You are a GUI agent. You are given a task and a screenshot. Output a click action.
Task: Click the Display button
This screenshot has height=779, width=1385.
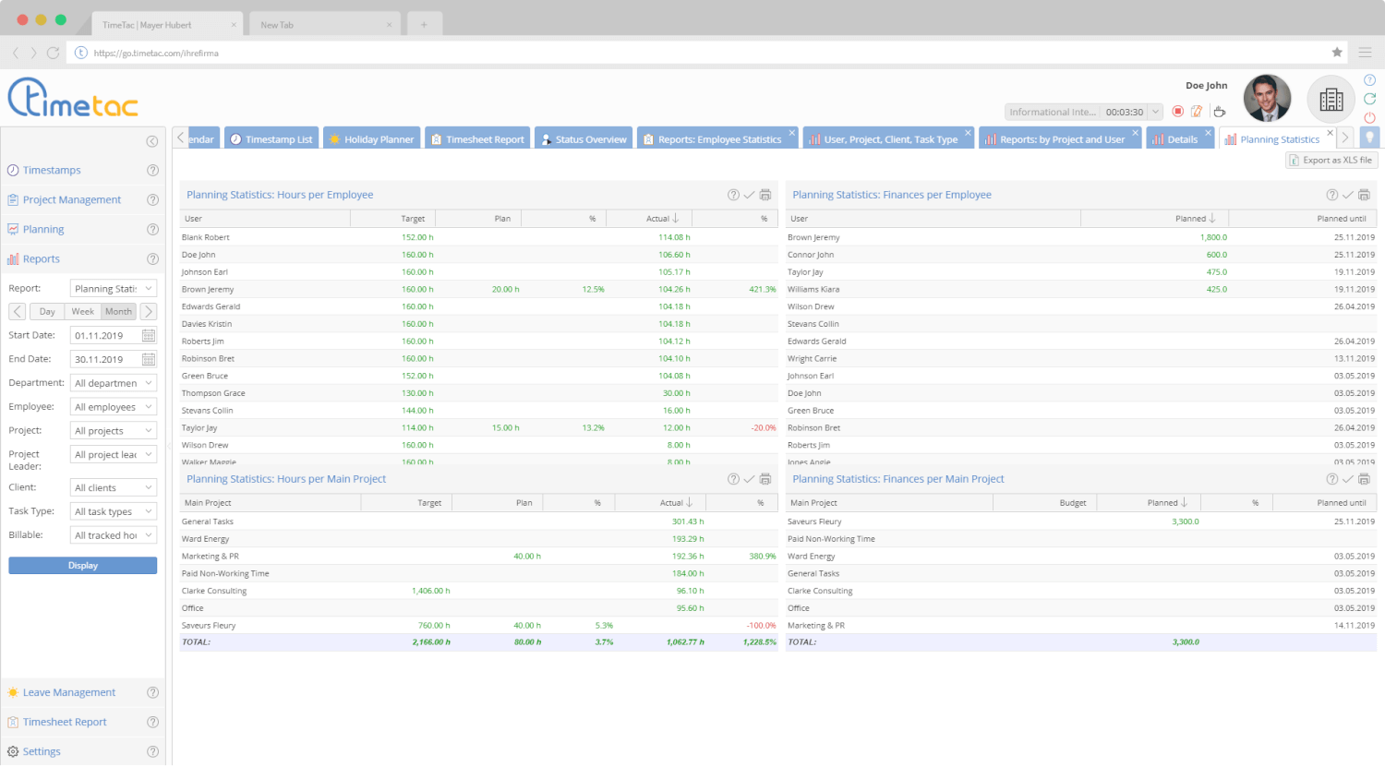83,565
